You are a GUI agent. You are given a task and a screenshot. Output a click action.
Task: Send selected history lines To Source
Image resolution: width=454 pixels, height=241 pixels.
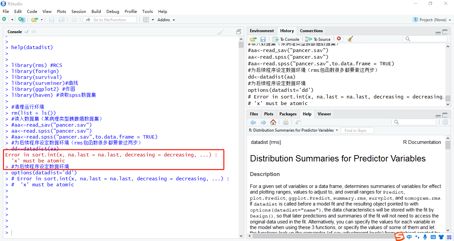coord(318,39)
